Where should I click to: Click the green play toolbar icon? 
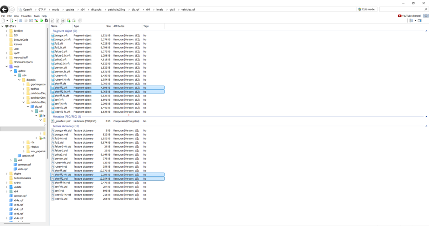(x=42, y=21)
